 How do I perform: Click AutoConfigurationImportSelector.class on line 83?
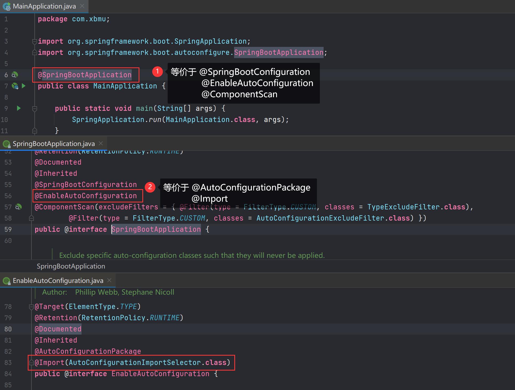pyautogui.click(x=148, y=363)
